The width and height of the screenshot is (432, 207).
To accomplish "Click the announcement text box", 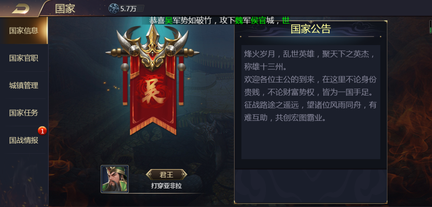I will (311, 102).
